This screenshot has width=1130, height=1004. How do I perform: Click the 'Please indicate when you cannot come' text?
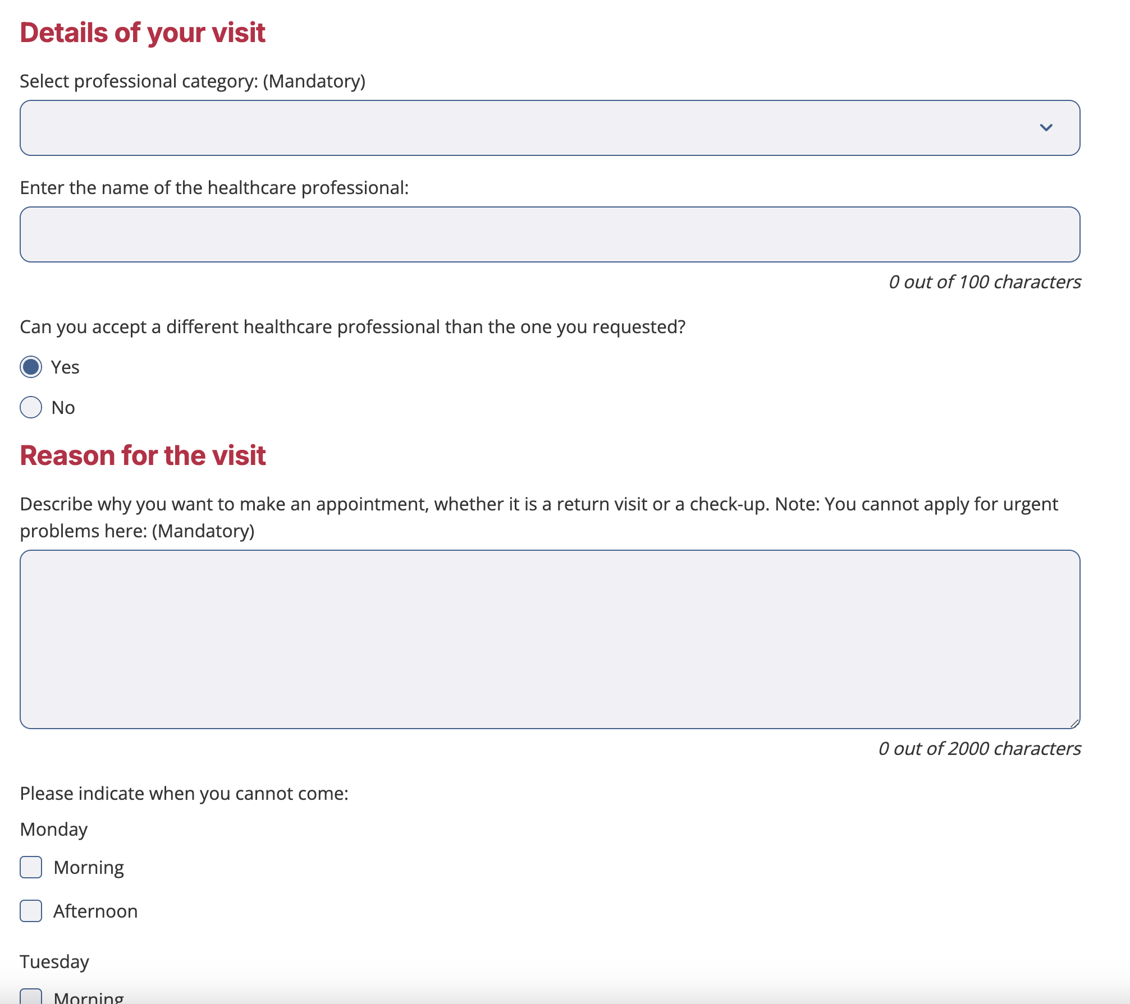pos(184,794)
